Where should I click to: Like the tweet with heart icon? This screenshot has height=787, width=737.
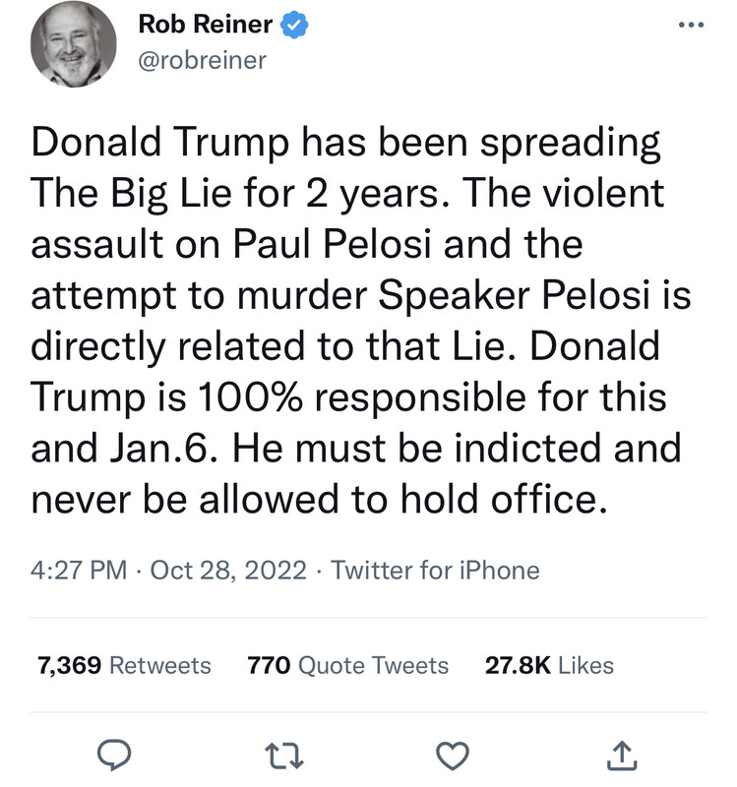coord(452,755)
